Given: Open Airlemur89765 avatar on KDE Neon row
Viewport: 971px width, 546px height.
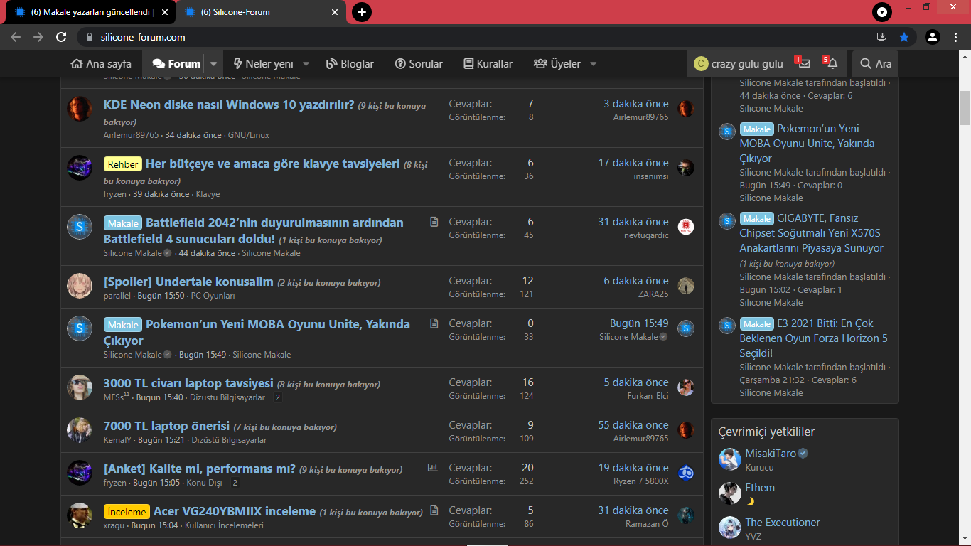Looking at the screenshot, I should [x=80, y=109].
